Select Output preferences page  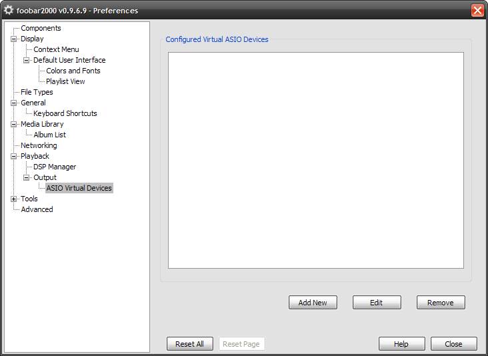(45, 177)
